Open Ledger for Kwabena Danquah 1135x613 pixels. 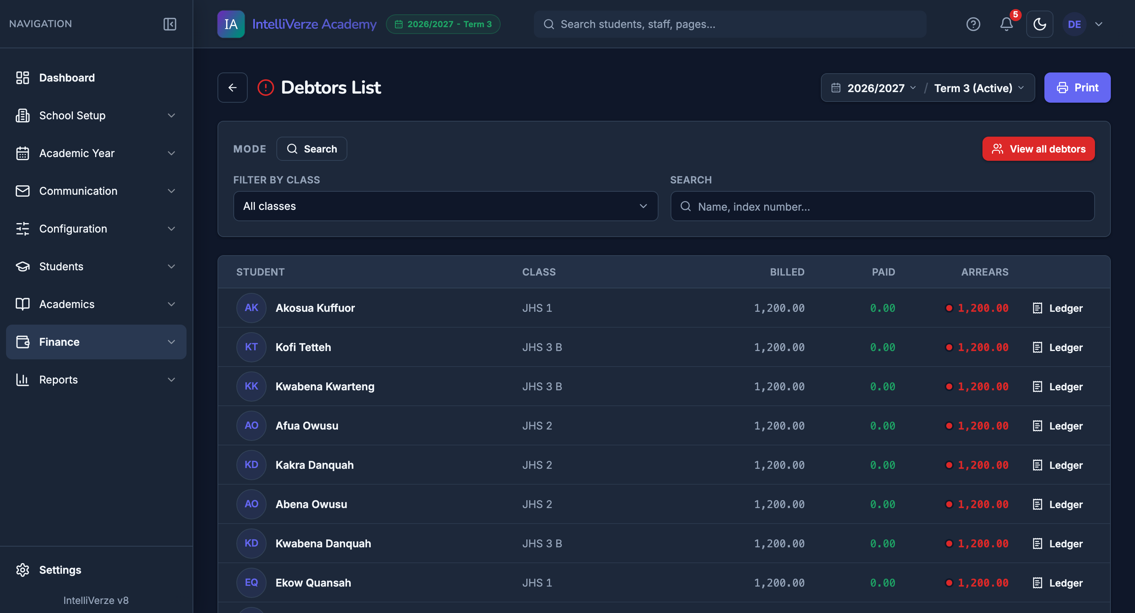[x=1058, y=544]
